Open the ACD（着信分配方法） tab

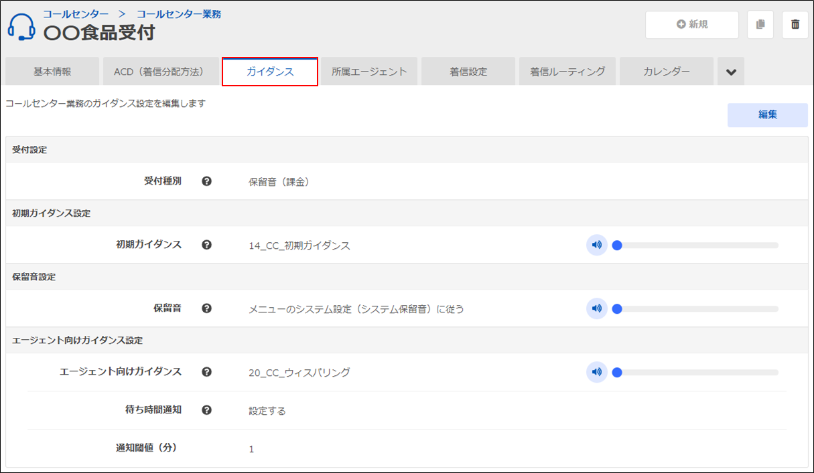click(159, 72)
